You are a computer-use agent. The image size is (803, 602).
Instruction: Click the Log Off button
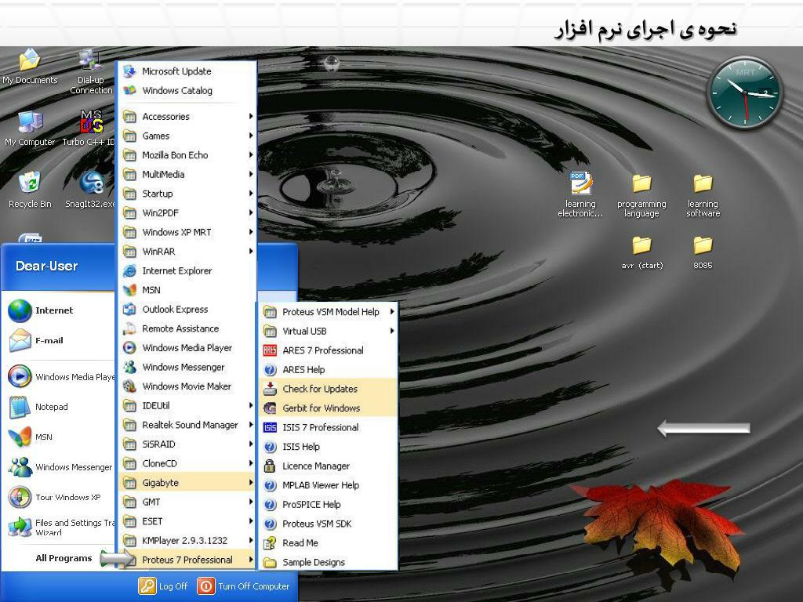163,586
